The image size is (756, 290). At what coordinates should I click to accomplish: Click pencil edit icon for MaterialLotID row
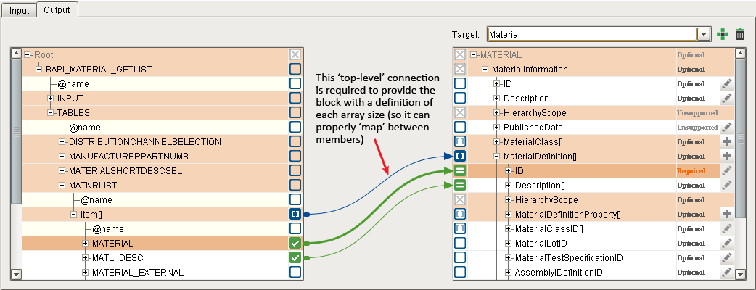pyautogui.click(x=727, y=244)
